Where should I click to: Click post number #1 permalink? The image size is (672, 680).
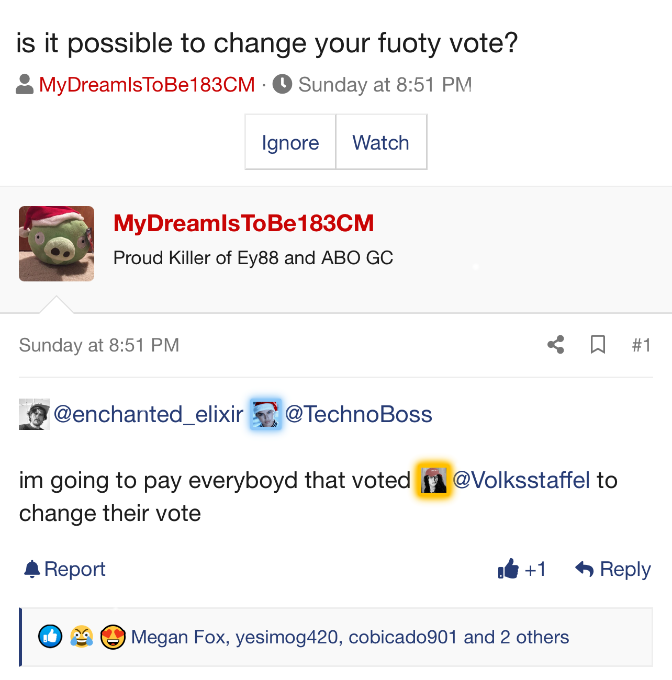(x=641, y=345)
